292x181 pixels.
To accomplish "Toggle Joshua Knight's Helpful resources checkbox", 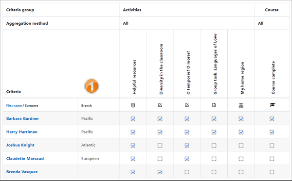I will (x=133, y=146).
